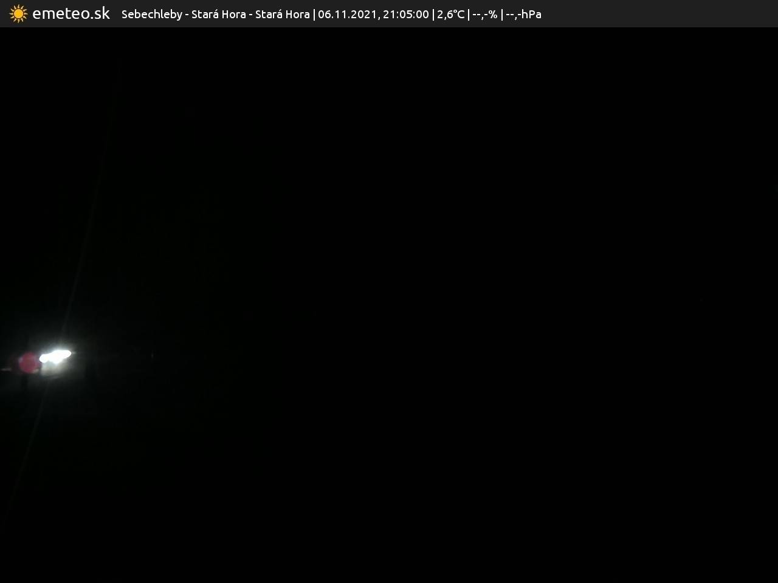Click the separator between time and temperature

[x=433, y=14]
